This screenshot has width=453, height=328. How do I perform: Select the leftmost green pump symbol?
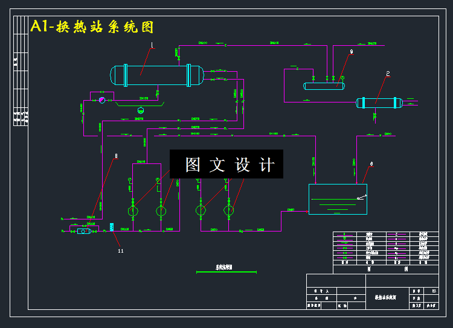tap(133, 211)
